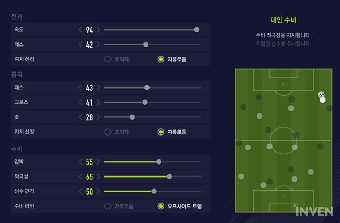Screen dimensions: 340x223
Task: Decrease 적극성 value 65 with left arrow
Action: [80, 176]
